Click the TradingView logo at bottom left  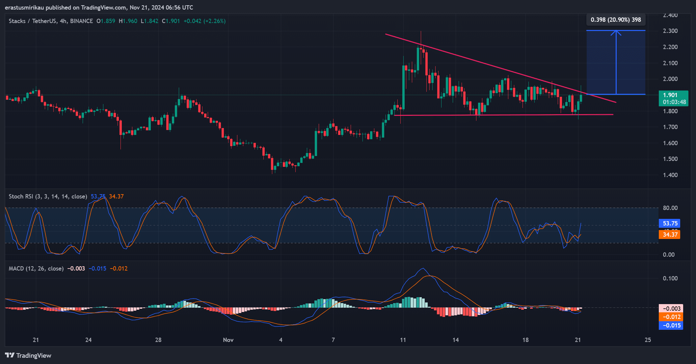pyautogui.click(x=28, y=355)
